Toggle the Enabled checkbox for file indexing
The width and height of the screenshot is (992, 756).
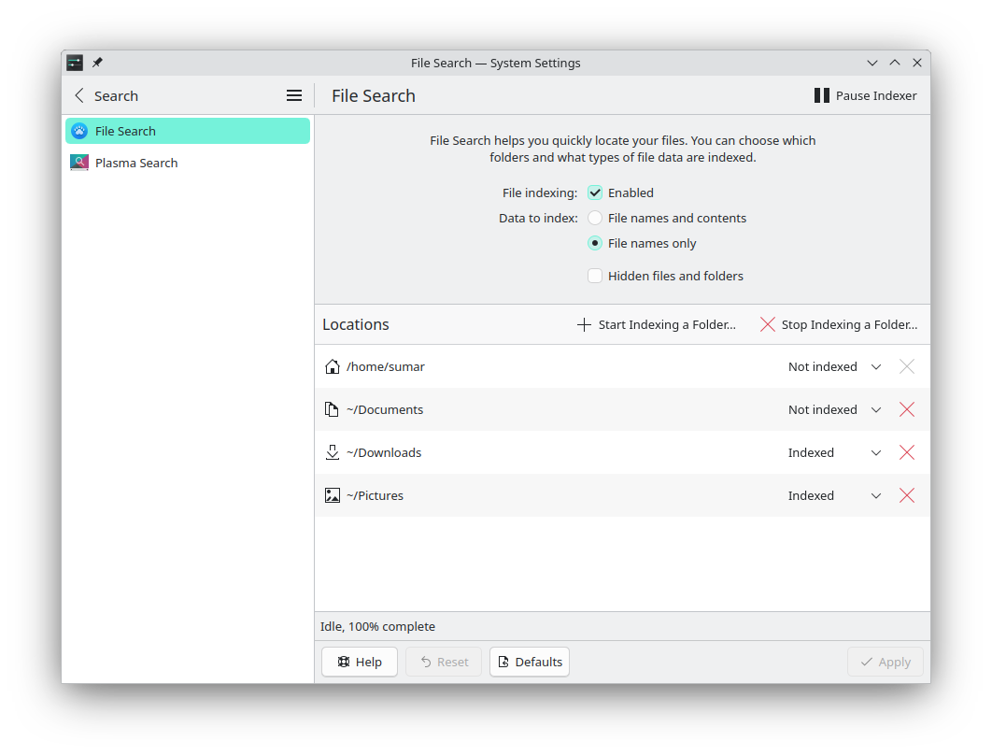(595, 193)
